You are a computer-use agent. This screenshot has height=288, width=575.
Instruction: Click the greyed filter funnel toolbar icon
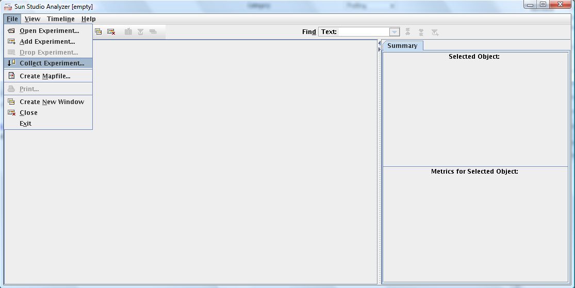[140, 32]
